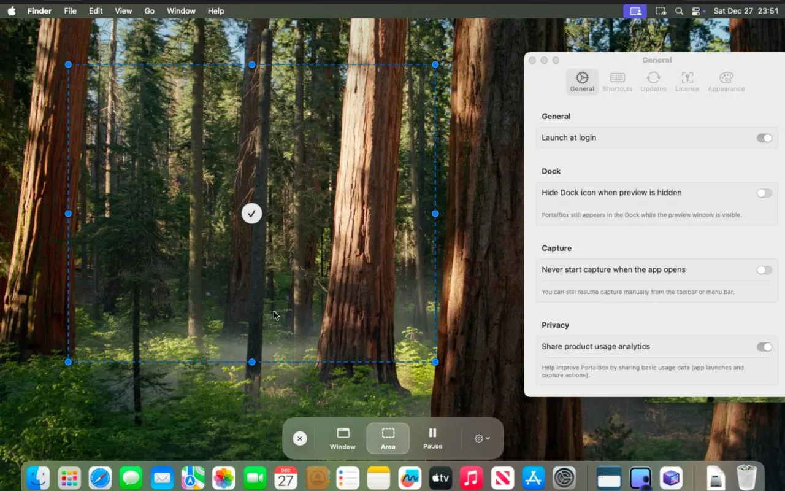This screenshot has width=785, height=491.
Task: Close the capture toolbar with X button
Action: pyautogui.click(x=299, y=438)
